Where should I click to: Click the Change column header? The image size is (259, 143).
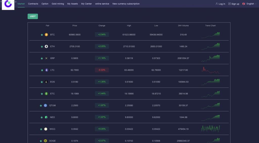pos(102,26)
